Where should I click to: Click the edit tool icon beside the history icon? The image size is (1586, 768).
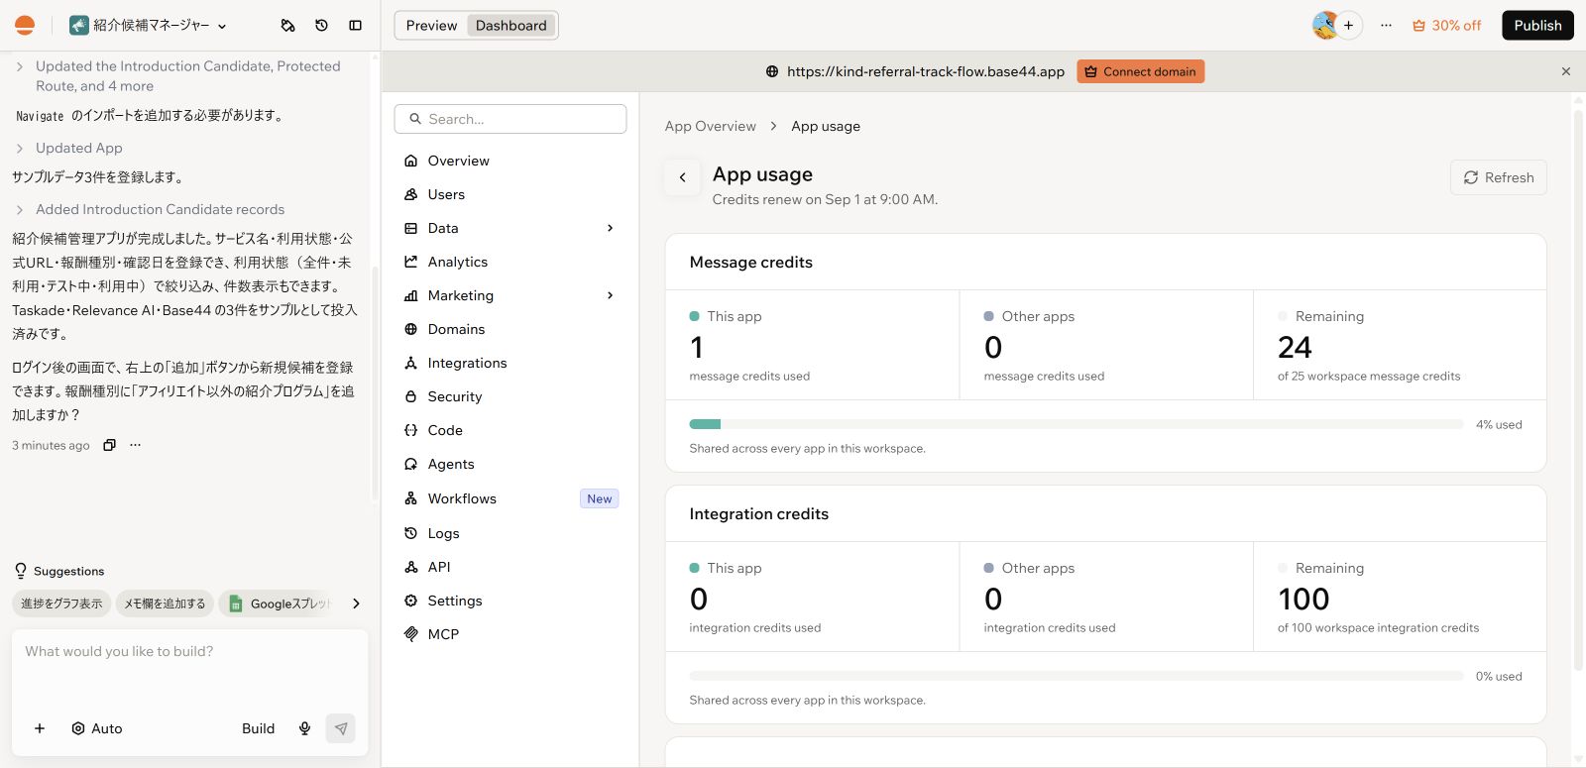[x=287, y=26]
